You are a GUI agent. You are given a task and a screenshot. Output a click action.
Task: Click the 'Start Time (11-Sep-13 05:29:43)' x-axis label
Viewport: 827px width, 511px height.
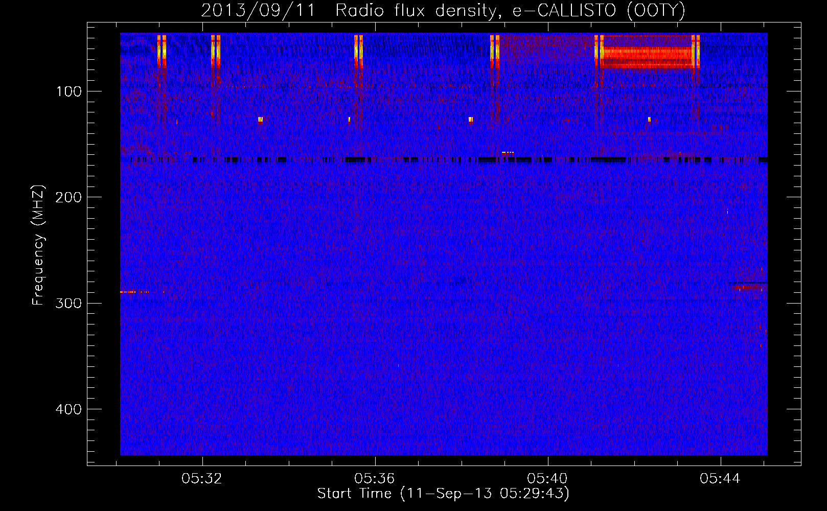pos(443,494)
